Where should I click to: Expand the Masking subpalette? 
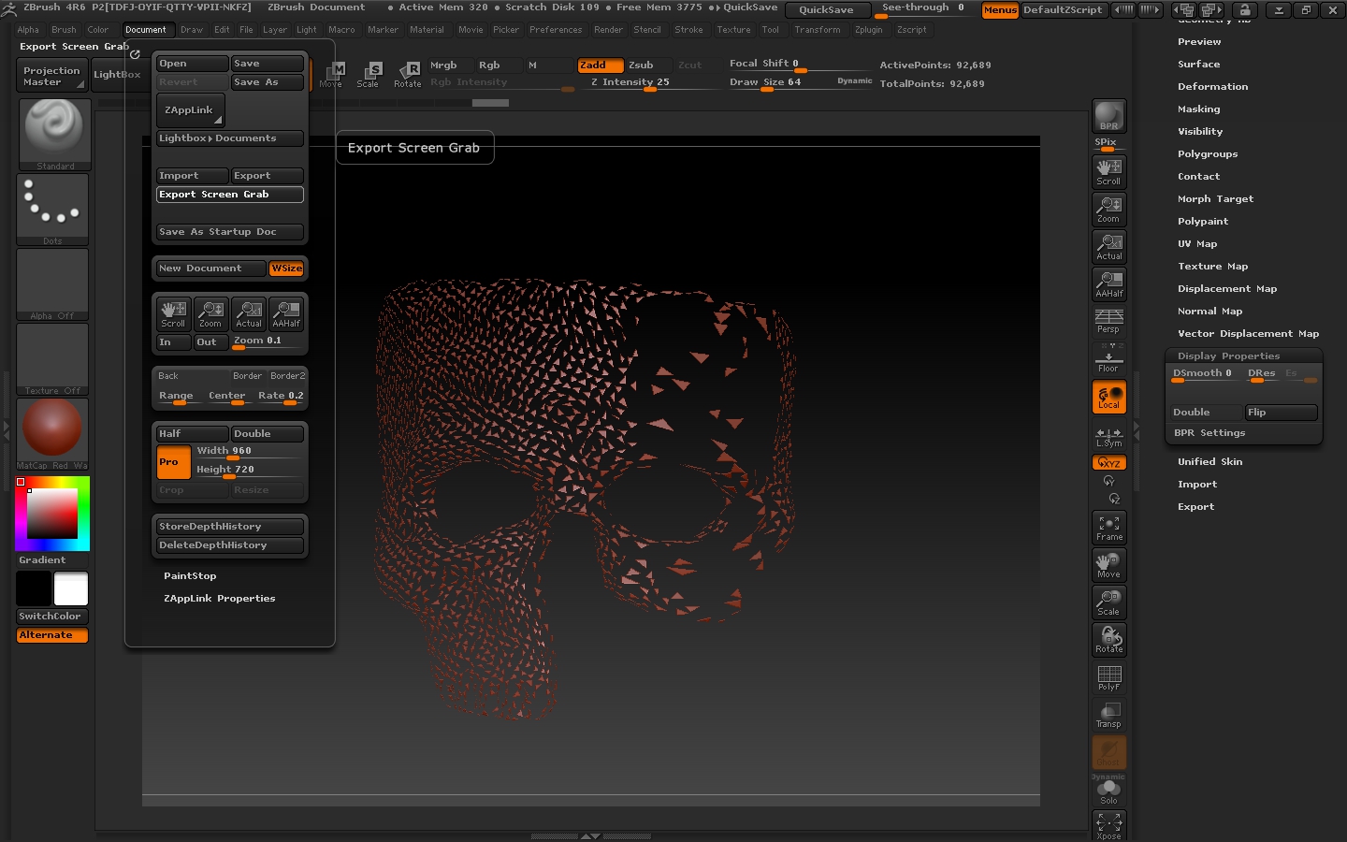tap(1198, 109)
